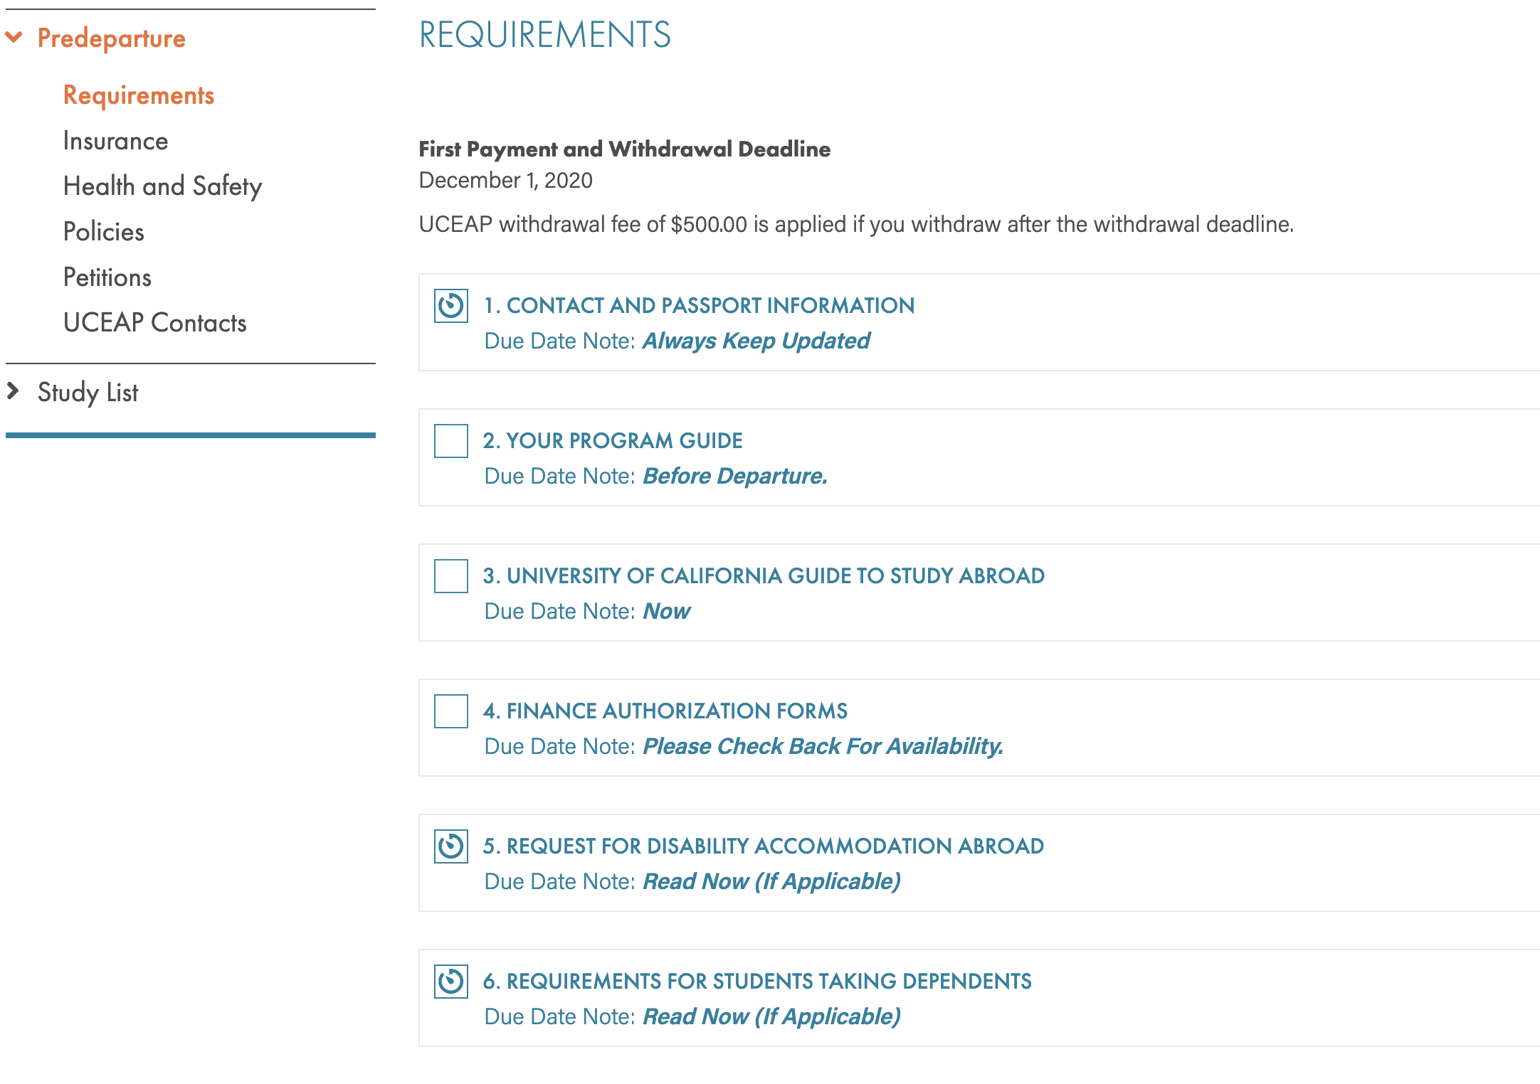
Task: Click the Study List menu label
Action: (x=88, y=393)
